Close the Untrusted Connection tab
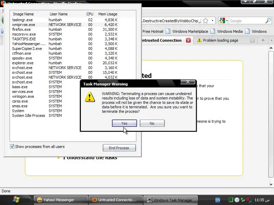The height and width of the screenshot is (205, 274). pos(188,40)
